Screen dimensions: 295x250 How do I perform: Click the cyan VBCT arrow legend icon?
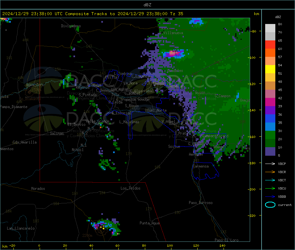point(270,180)
